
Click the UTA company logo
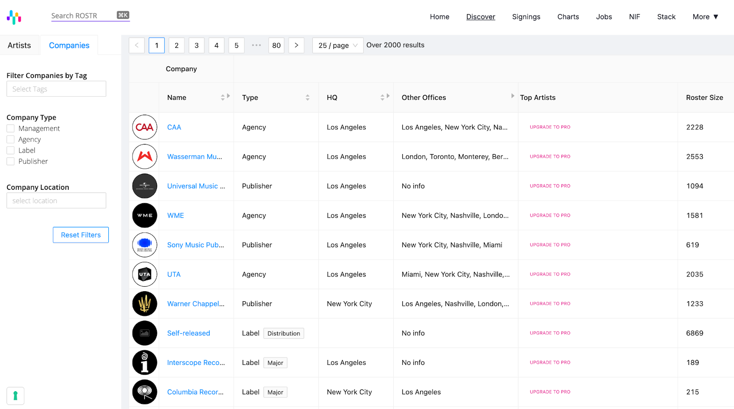145,274
